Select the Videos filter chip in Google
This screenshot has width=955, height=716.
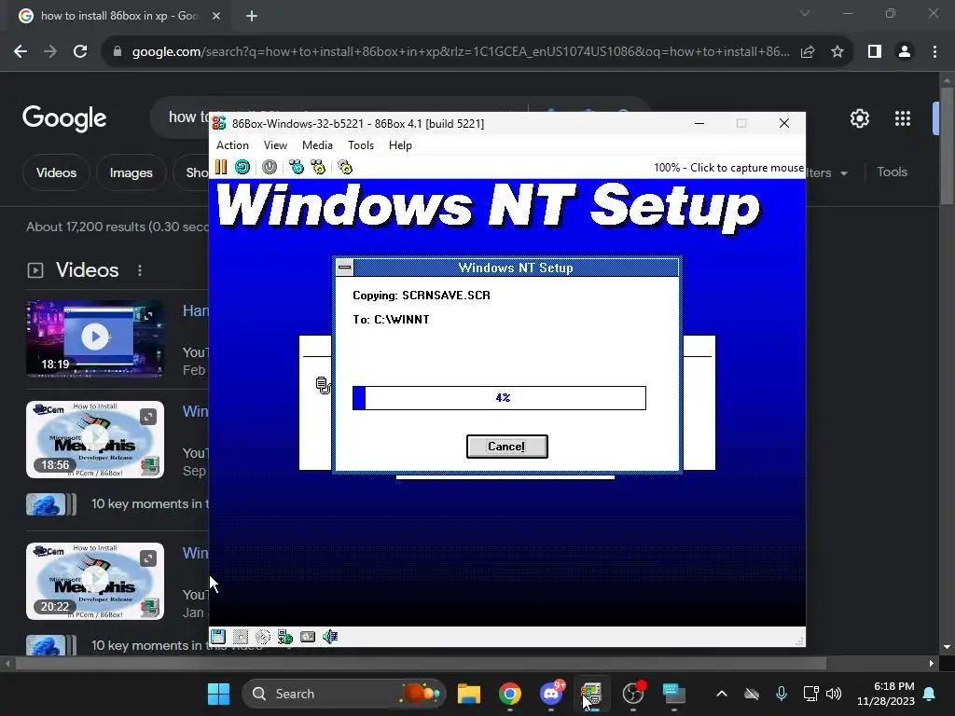pos(56,172)
